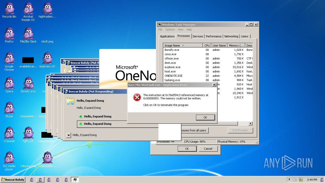
Task: Click OK in WerFault Application Error dialog
Action: 205,117
